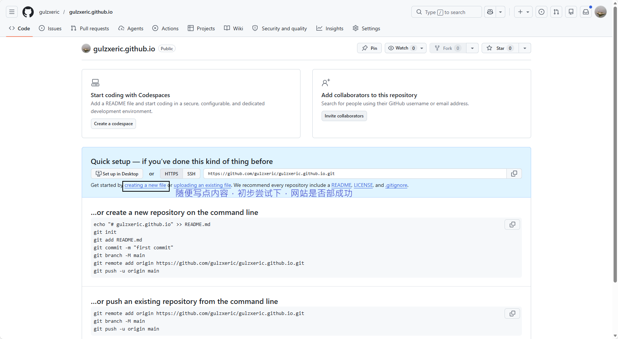This screenshot has width=618, height=339.
Task: Go to repository Settings tab
Action: click(x=366, y=28)
